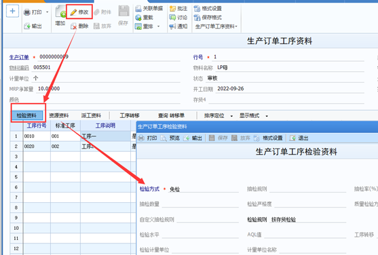Click the 开工日期 field 2022-09-26
Image resolution: width=378 pixels, height=255 pixels.
coord(290,89)
